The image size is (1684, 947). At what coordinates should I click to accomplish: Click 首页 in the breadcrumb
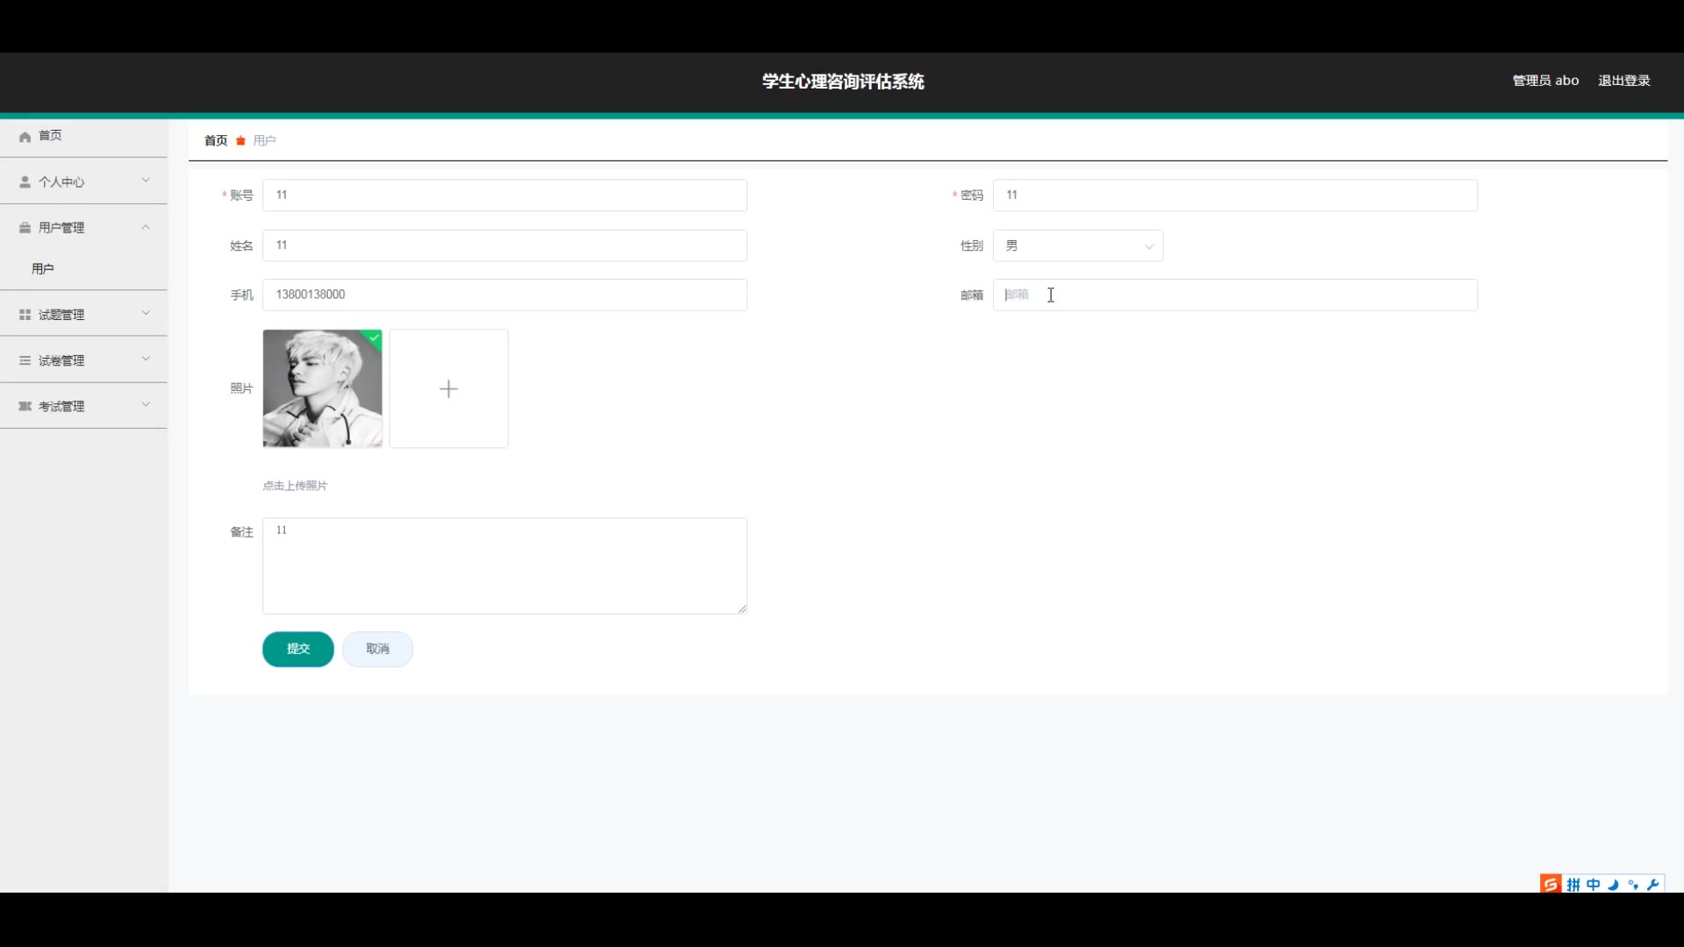coord(216,140)
